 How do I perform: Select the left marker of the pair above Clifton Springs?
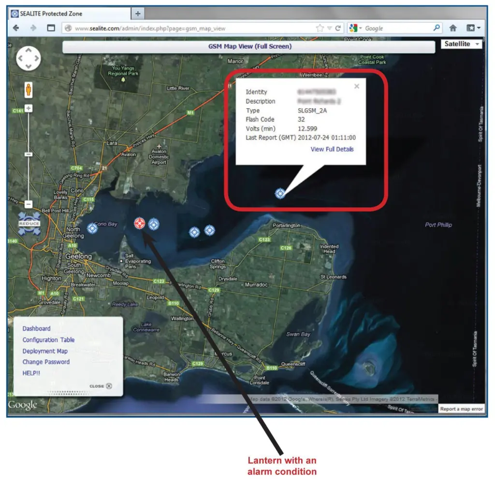194,232
